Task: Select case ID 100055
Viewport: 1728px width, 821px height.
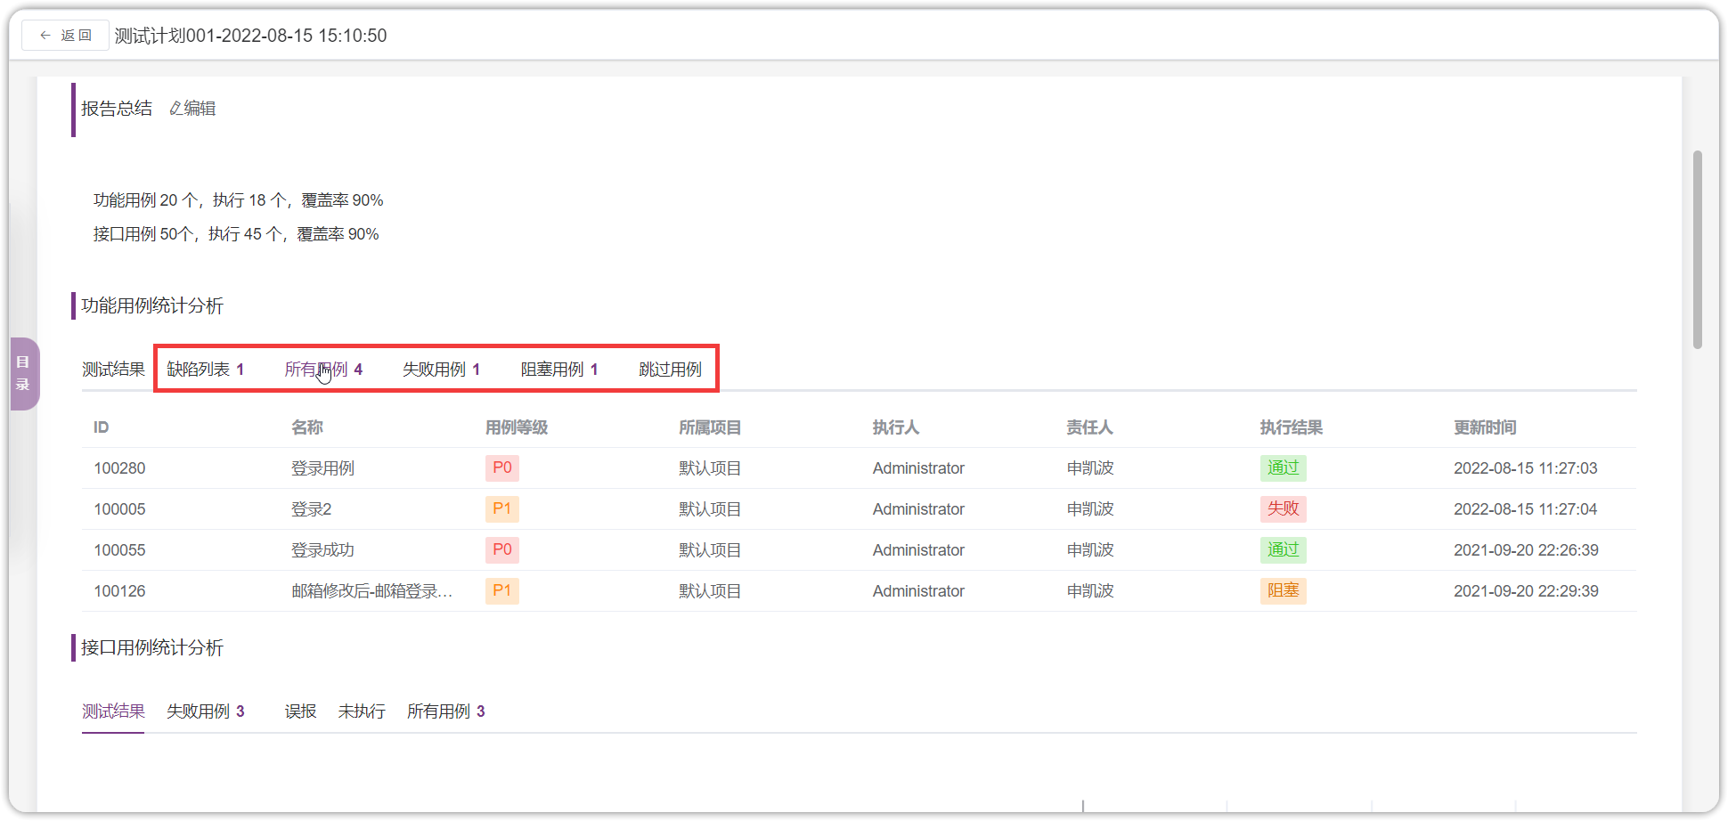Action: coord(119,550)
